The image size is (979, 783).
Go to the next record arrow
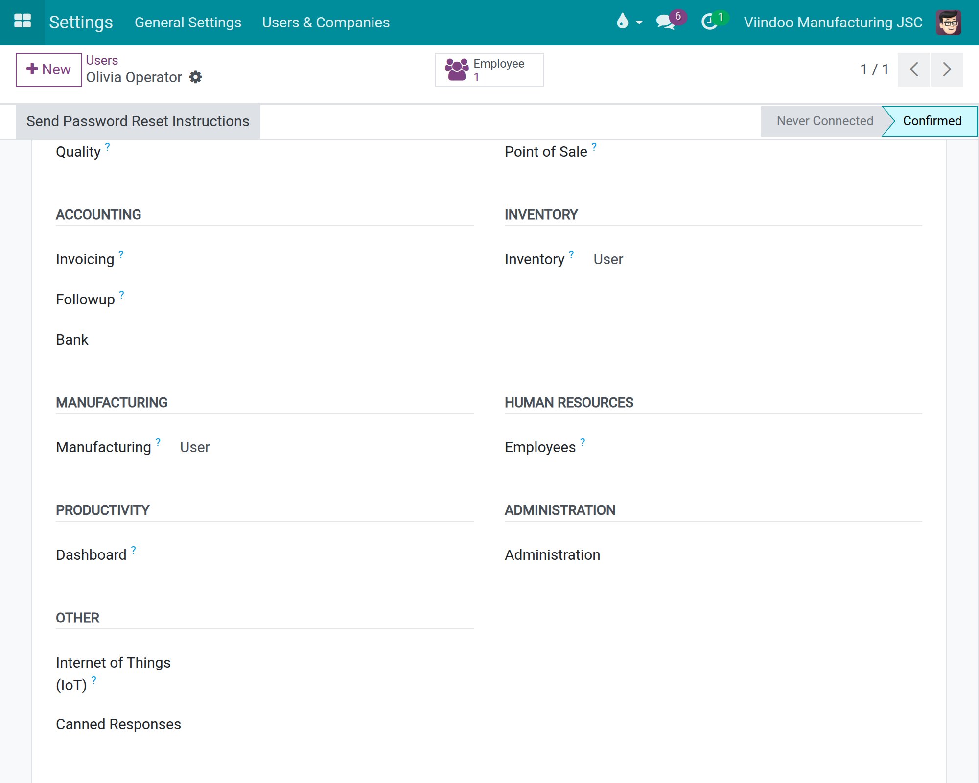[x=947, y=69]
